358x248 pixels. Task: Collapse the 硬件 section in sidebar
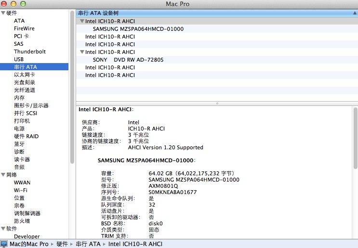[3, 13]
